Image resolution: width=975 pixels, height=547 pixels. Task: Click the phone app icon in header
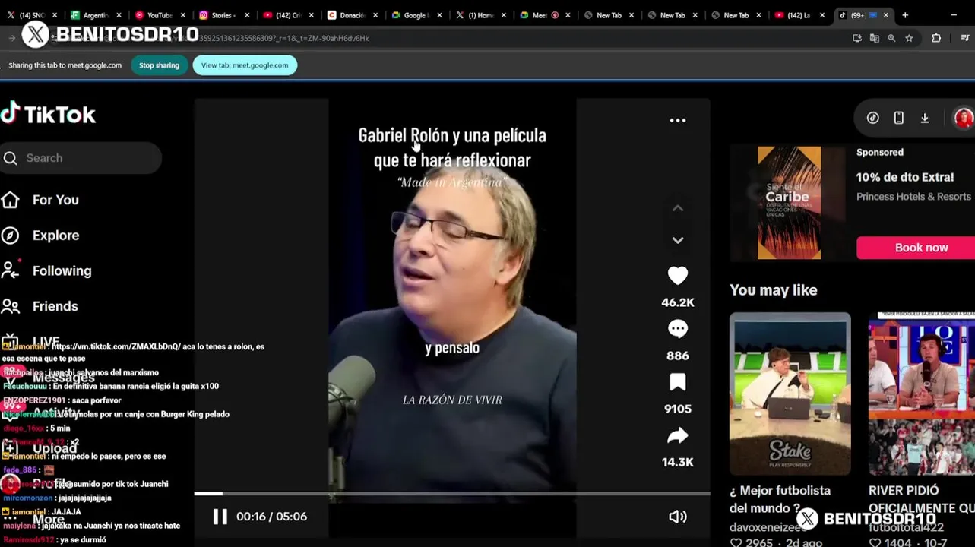click(899, 118)
